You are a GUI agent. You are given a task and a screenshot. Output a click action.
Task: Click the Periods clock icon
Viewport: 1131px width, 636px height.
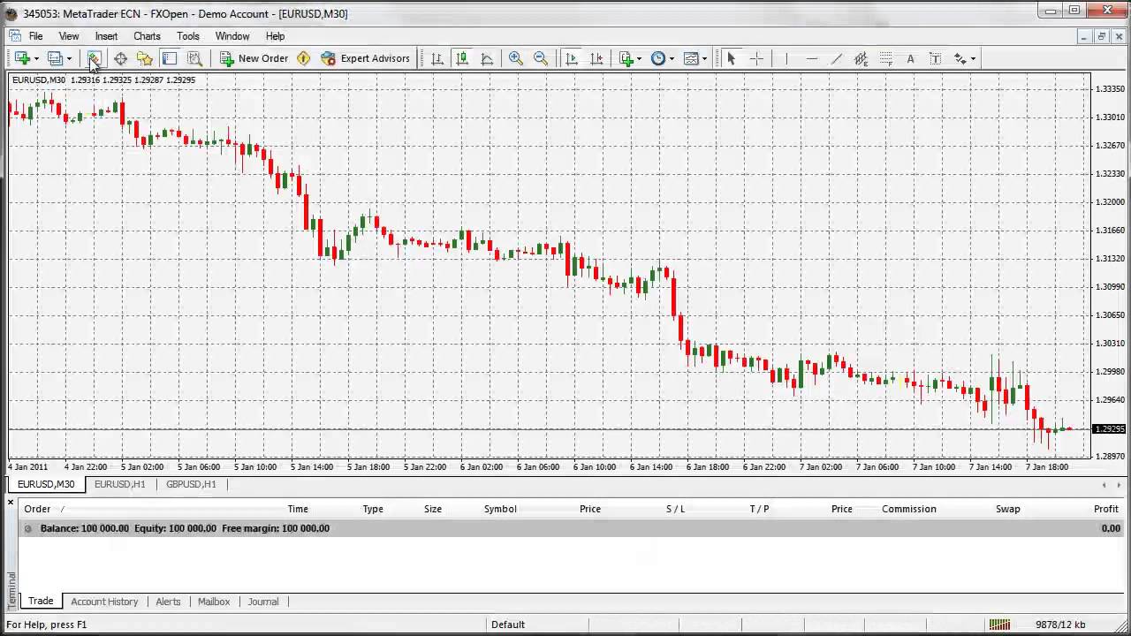click(x=658, y=58)
